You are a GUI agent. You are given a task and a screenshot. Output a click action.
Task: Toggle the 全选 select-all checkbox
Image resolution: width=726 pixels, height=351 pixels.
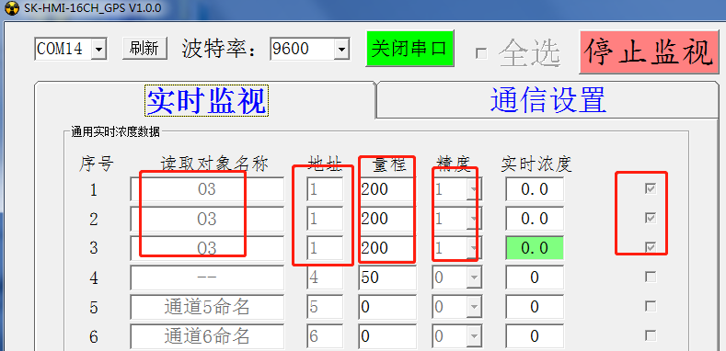[x=481, y=53]
